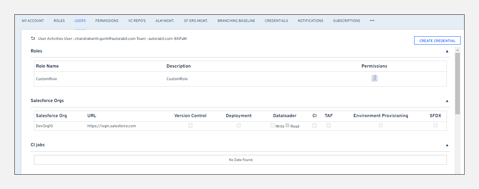Click the Version Control column header
Image resolution: width=479 pixels, height=189 pixels.
tap(190, 116)
